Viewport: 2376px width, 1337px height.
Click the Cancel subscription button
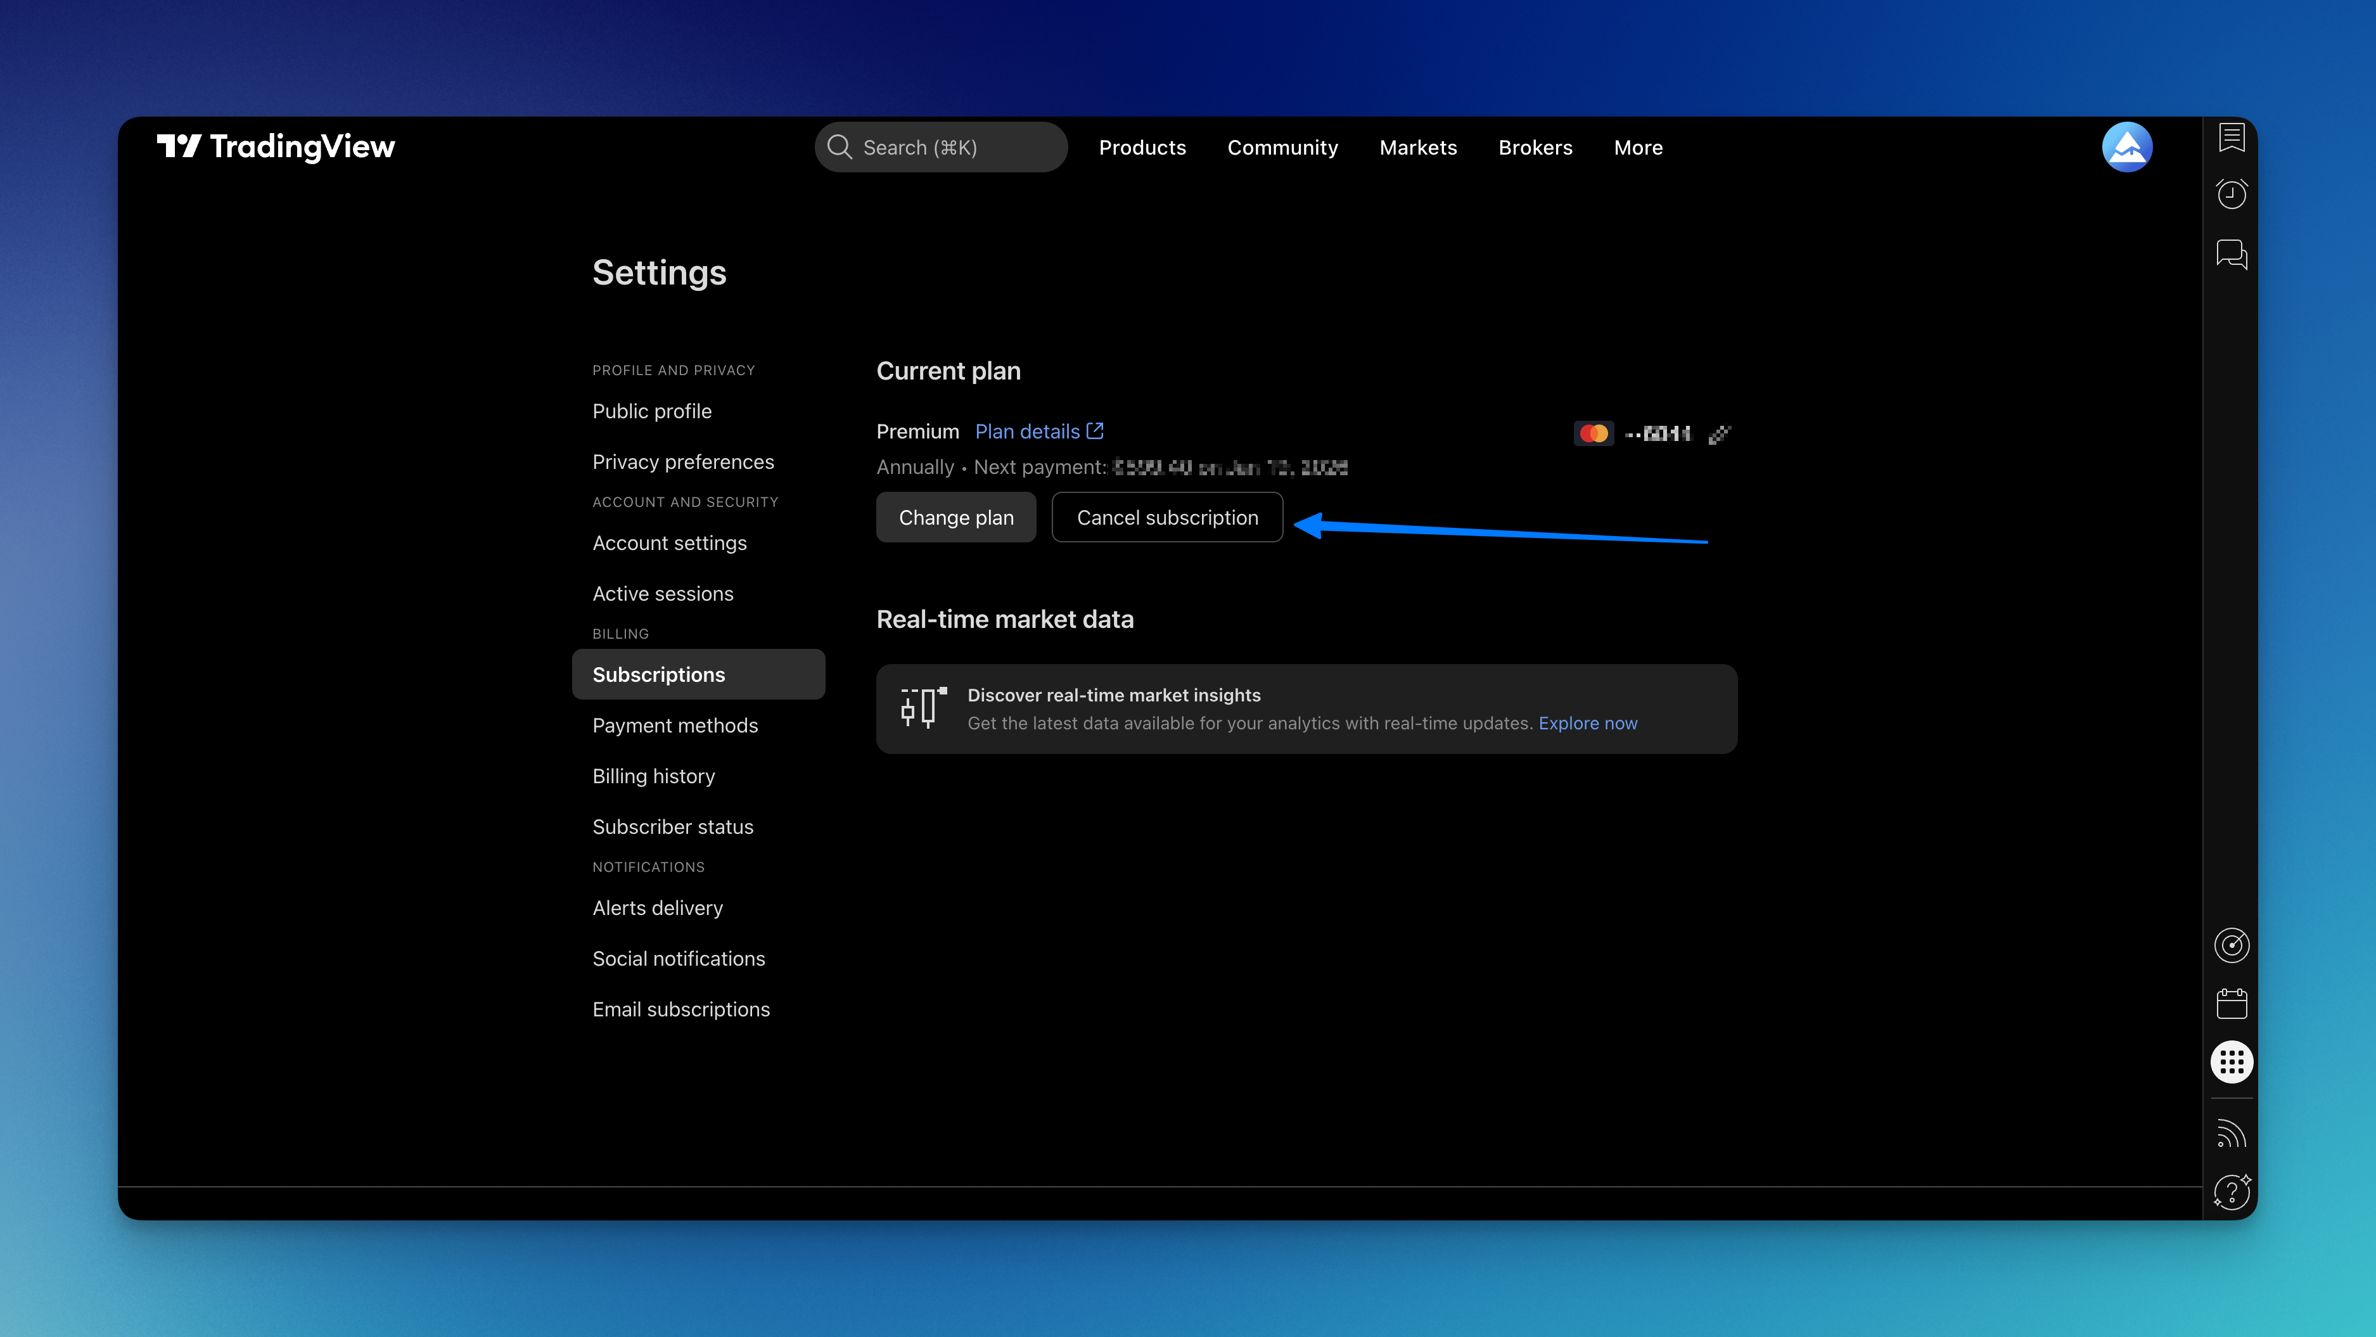tap(1167, 518)
